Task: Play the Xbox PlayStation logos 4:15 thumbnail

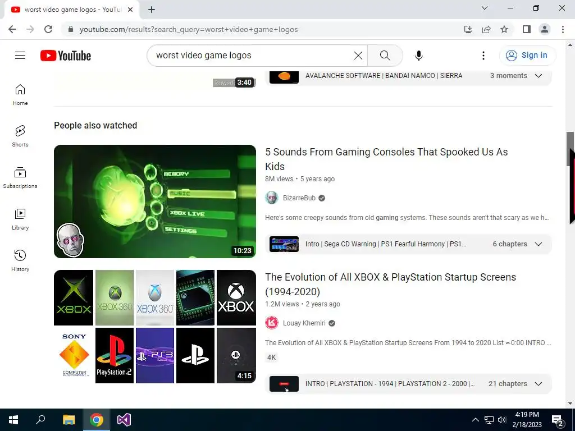Action: pyautogui.click(x=155, y=327)
